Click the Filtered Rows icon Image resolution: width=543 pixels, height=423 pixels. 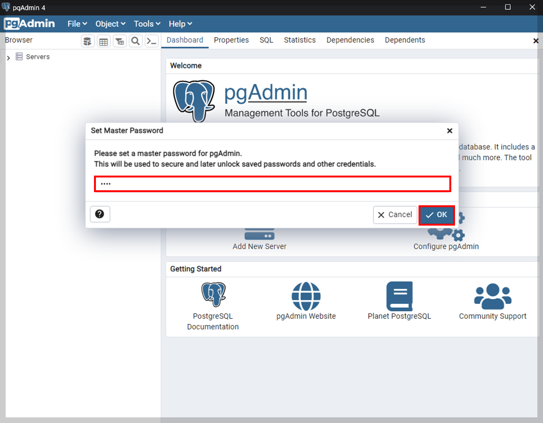(x=120, y=41)
